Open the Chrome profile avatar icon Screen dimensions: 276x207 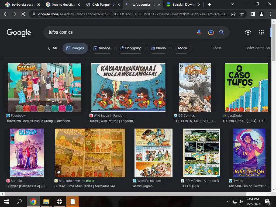[261, 14]
